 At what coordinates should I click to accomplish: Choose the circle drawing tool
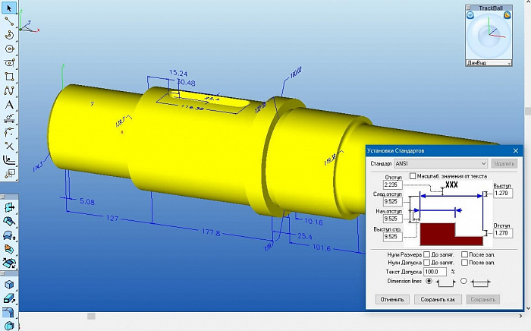pyautogui.click(x=9, y=49)
